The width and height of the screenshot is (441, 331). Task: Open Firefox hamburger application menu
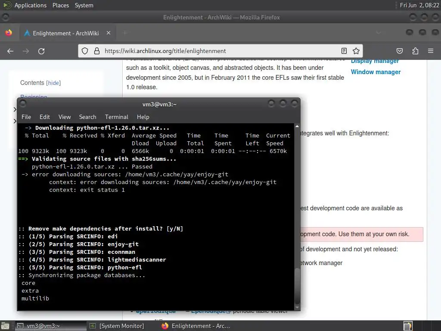(431, 51)
